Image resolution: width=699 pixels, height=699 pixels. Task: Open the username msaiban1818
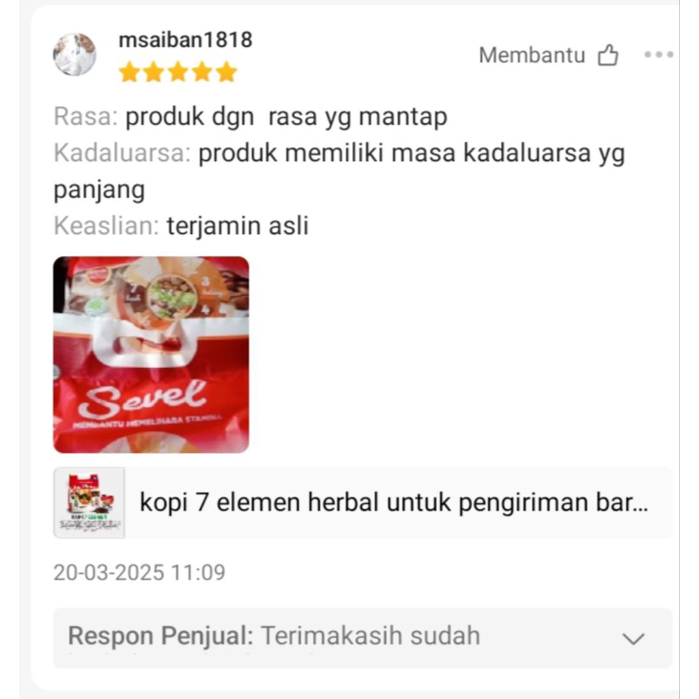(186, 40)
